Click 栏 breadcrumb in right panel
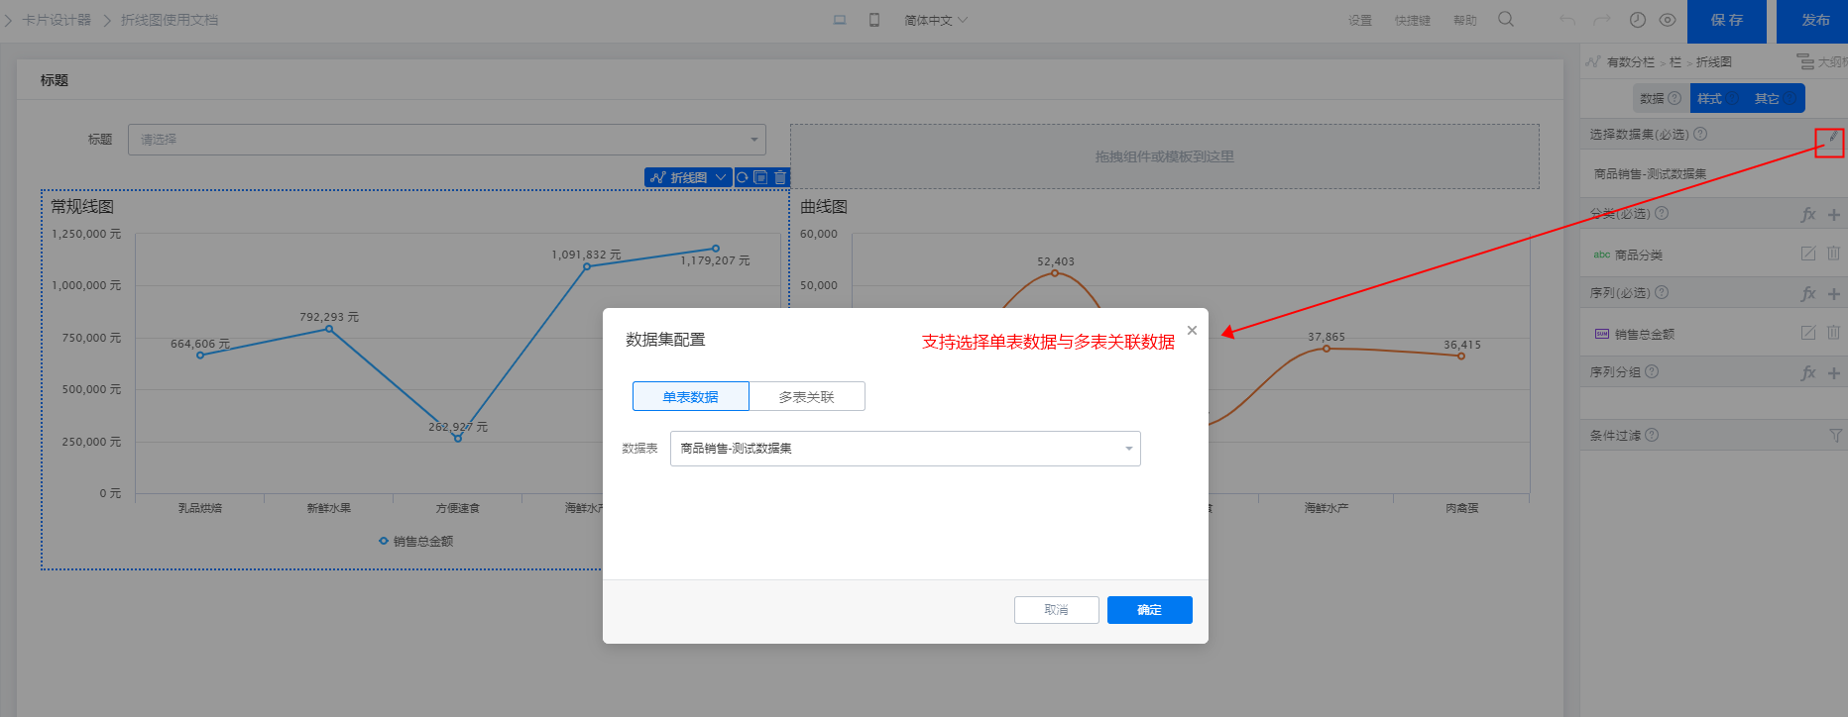Screen dimensions: 1848x717 (x=1675, y=62)
